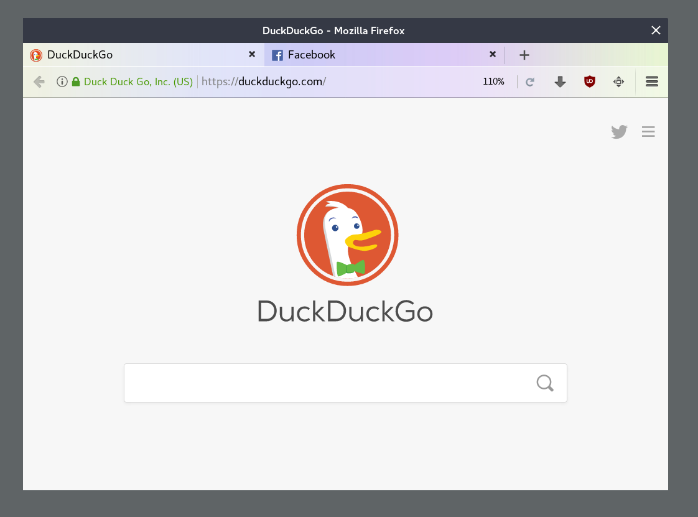Click the Duck Duck Go, Inc. (US) identity label
Viewport: 698px width, 517px height.
pos(139,82)
